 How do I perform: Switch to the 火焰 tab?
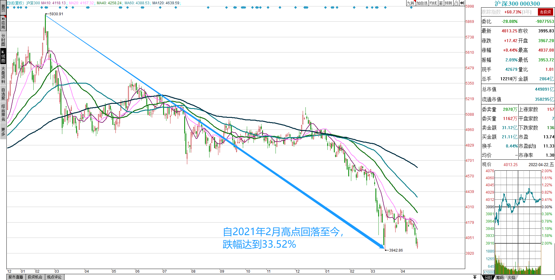pos(512,277)
